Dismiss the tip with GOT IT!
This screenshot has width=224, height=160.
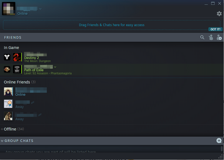pyautogui.click(x=215, y=29)
